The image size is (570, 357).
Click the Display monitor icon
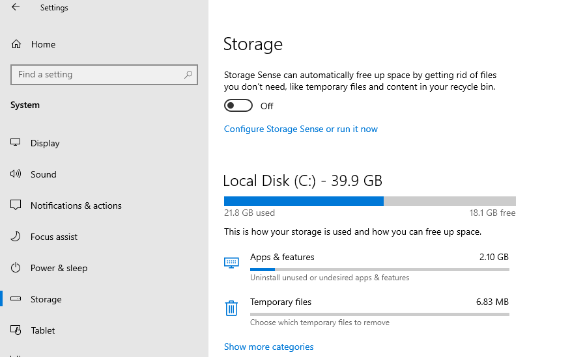[16, 143]
